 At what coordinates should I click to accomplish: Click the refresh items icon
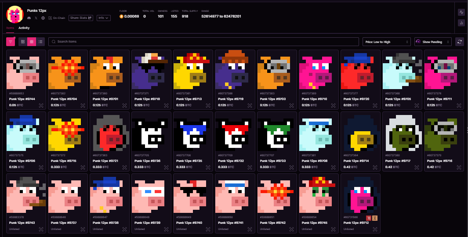(x=460, y=42)
